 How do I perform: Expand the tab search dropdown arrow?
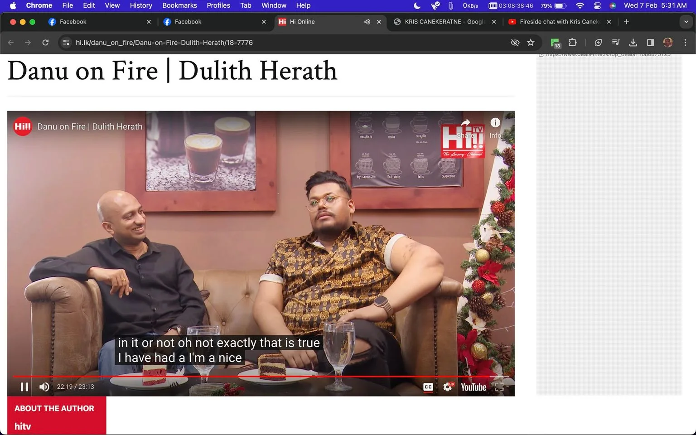click(x=686, y=22)
